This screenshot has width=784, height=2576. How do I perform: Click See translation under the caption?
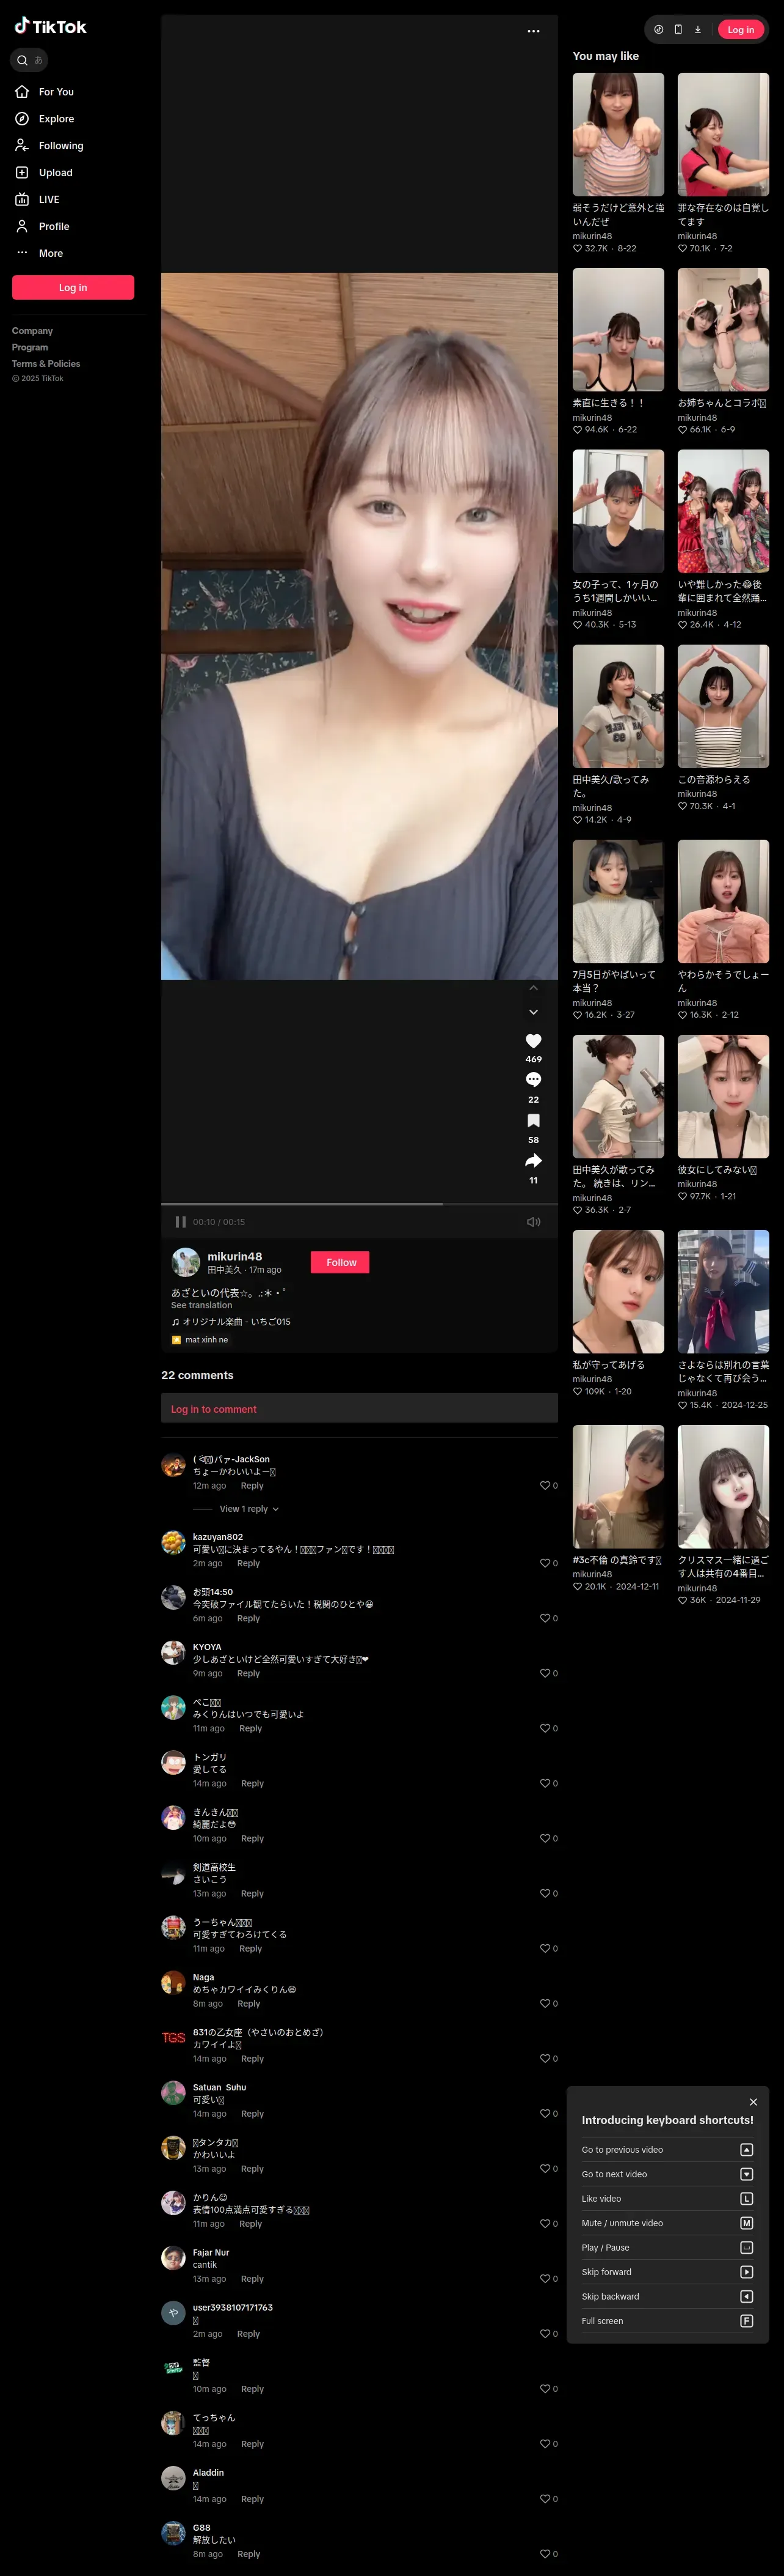[x=201, y=1306]
